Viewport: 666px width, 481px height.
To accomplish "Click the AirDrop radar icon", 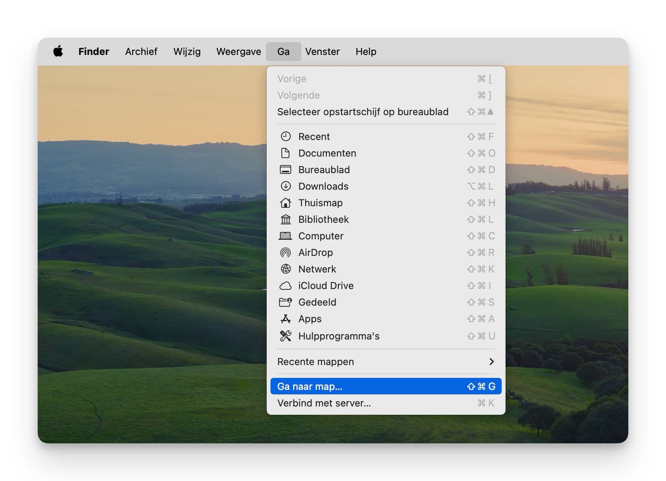I will (286, 252).
